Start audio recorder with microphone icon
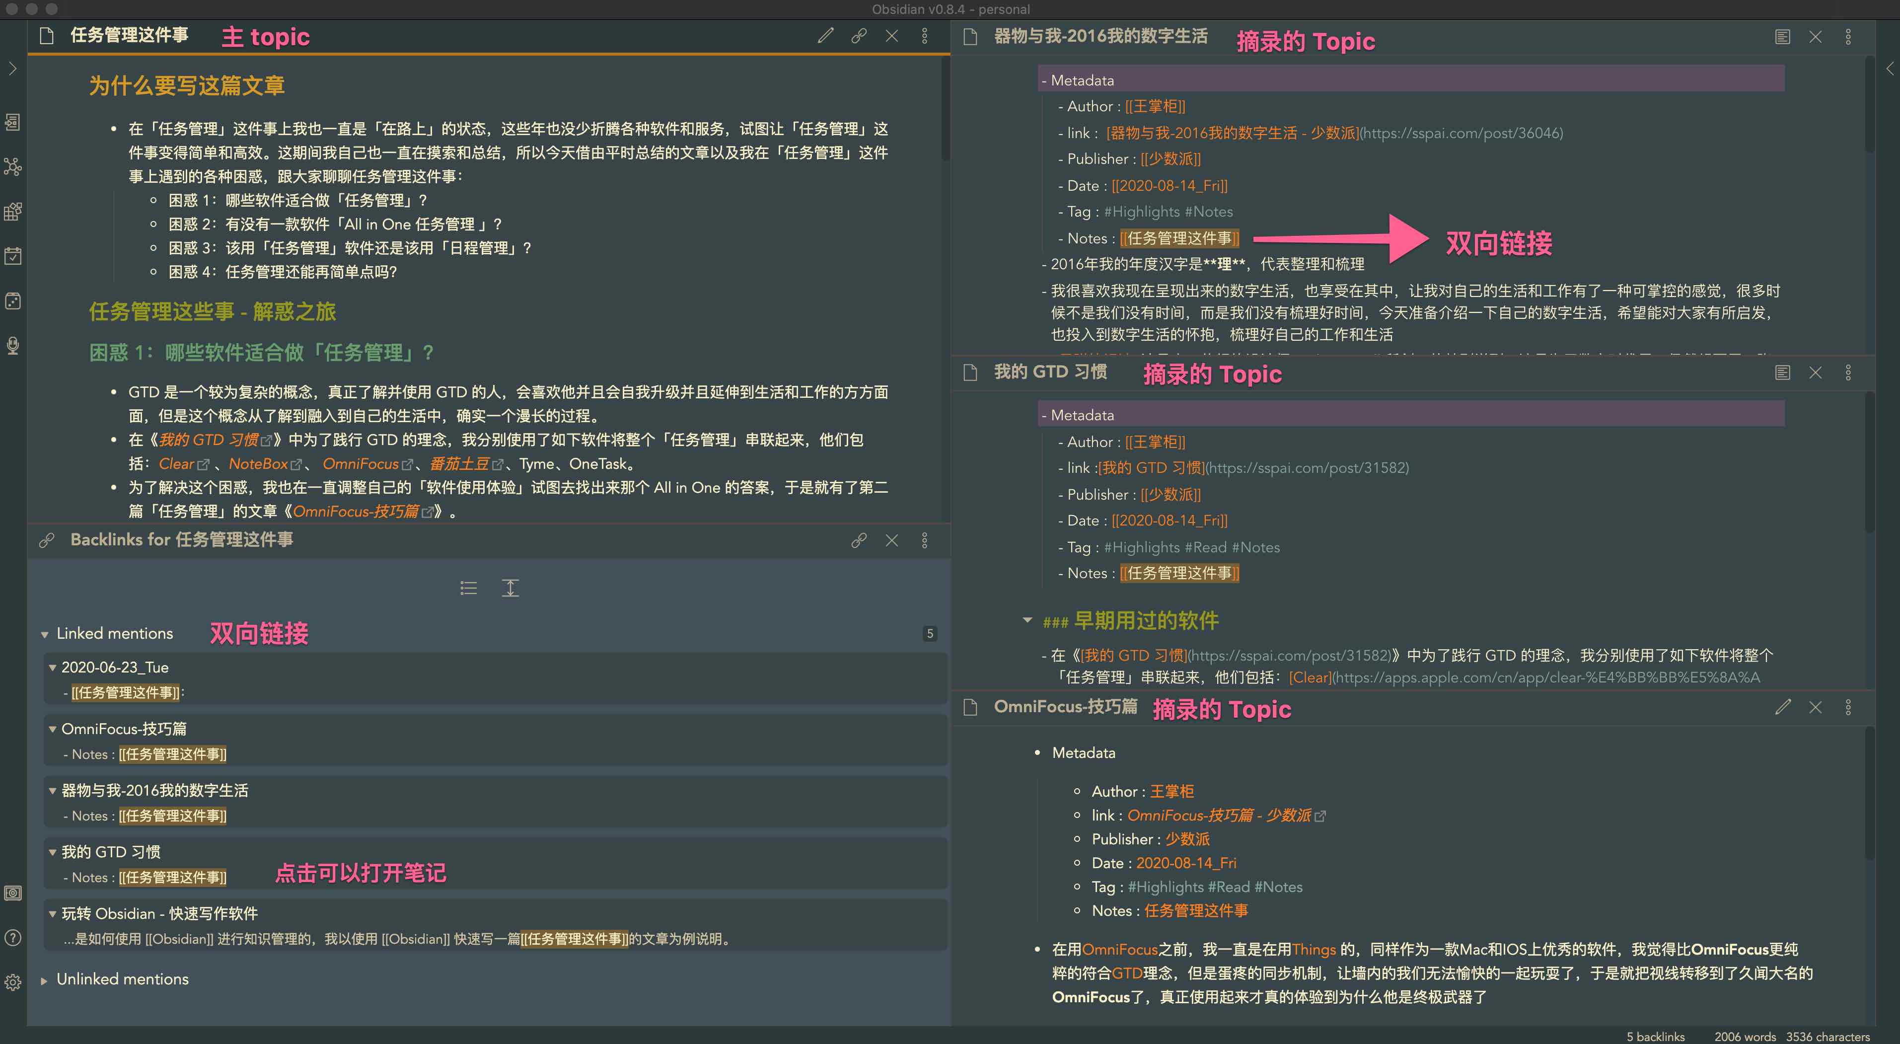 (x=12, y=345)
